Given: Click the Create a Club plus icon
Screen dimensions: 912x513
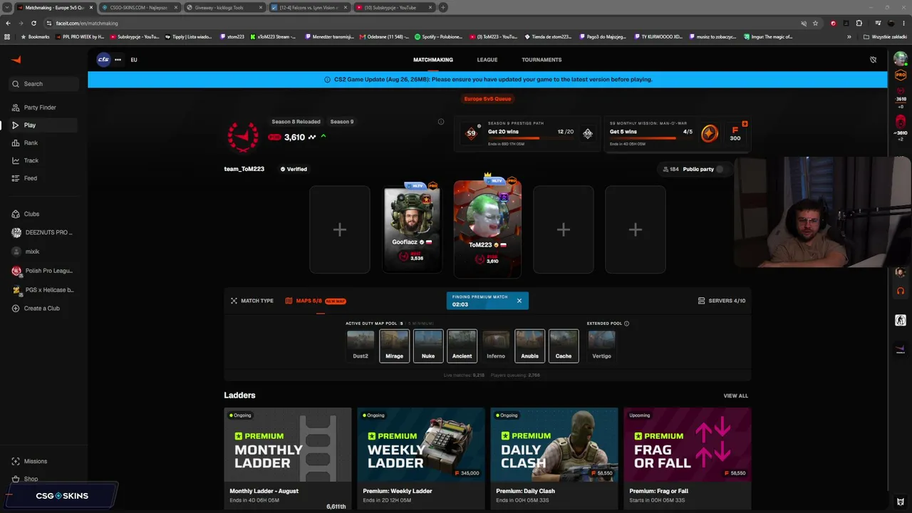Looking at the screenshot, I should [x=16, y=309].
